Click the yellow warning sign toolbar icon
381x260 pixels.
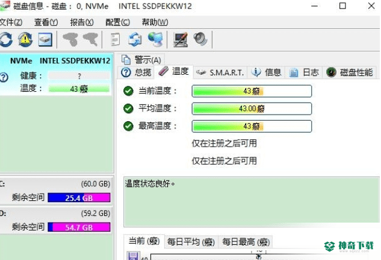[25, 39]
